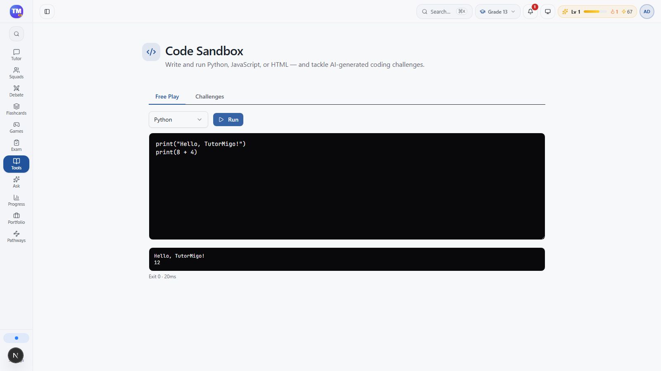
Task: Open notifications bell
Action: tap(530, 12)
